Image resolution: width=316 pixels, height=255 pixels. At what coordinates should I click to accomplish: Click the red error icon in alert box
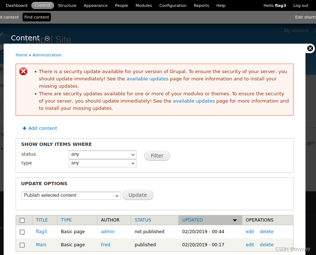tap(23, 71)
